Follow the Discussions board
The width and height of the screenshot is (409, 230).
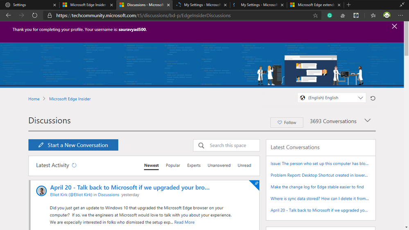[287, 122]
